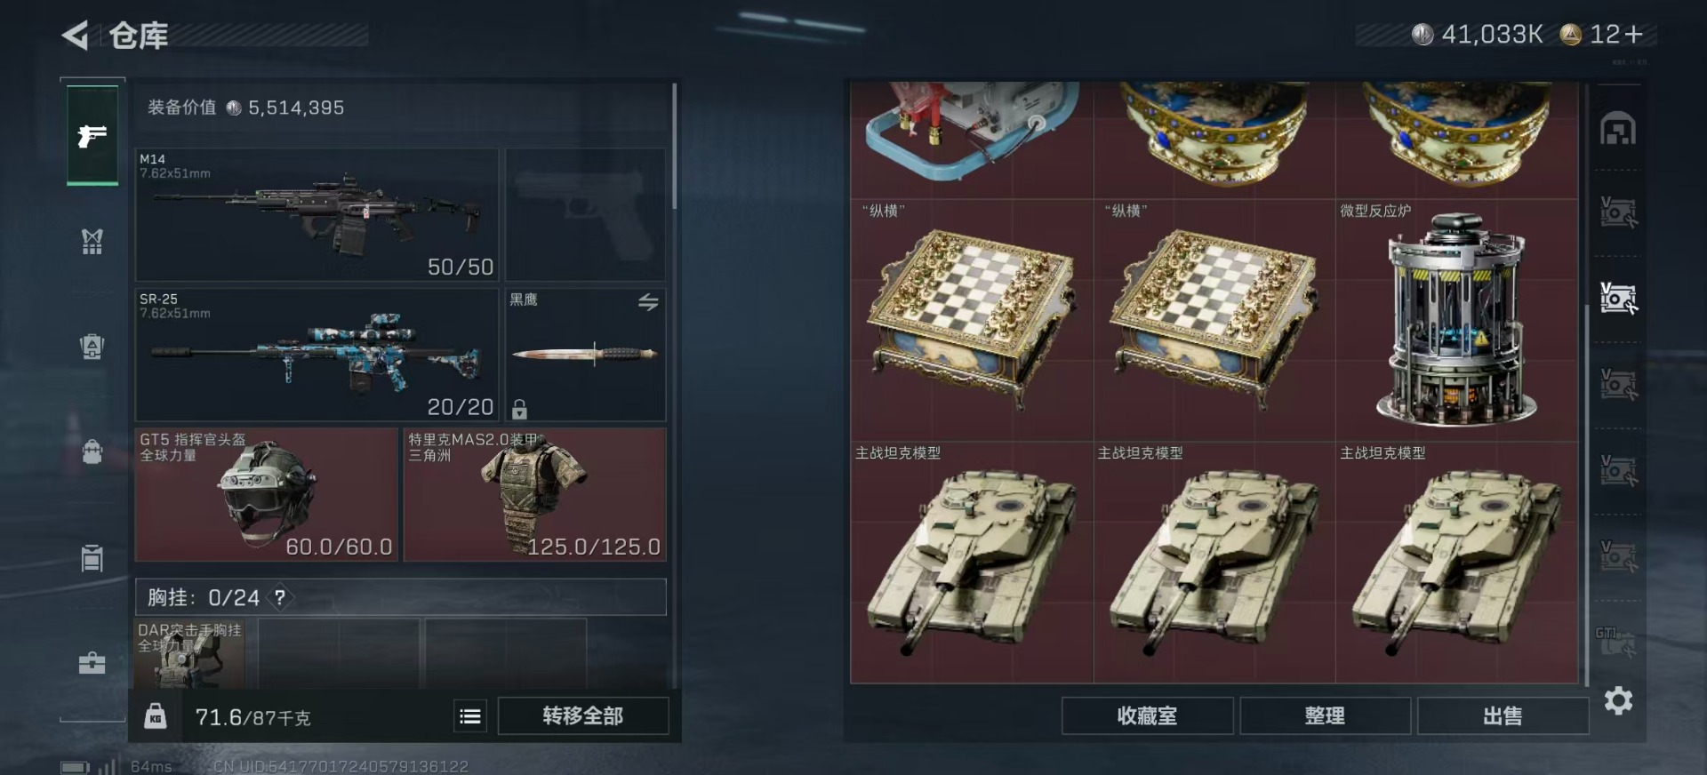Go back using the arrow beside 仓库
This screenshot has width=1707, height=775.
pyautogui.click(x=76, y=36)
